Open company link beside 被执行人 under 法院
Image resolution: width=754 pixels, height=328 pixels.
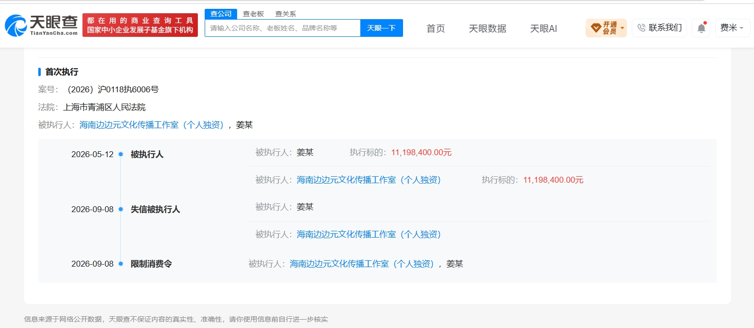point(152,125)
